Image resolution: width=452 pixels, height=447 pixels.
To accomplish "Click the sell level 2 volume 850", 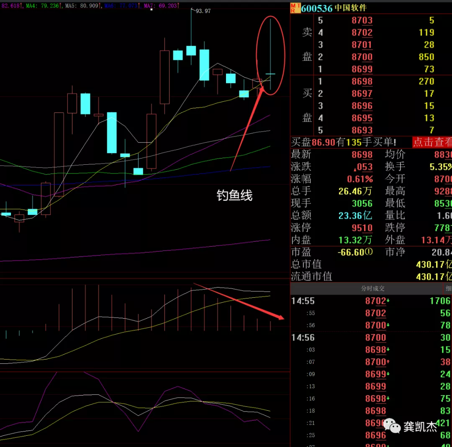I will coord(426,57).
